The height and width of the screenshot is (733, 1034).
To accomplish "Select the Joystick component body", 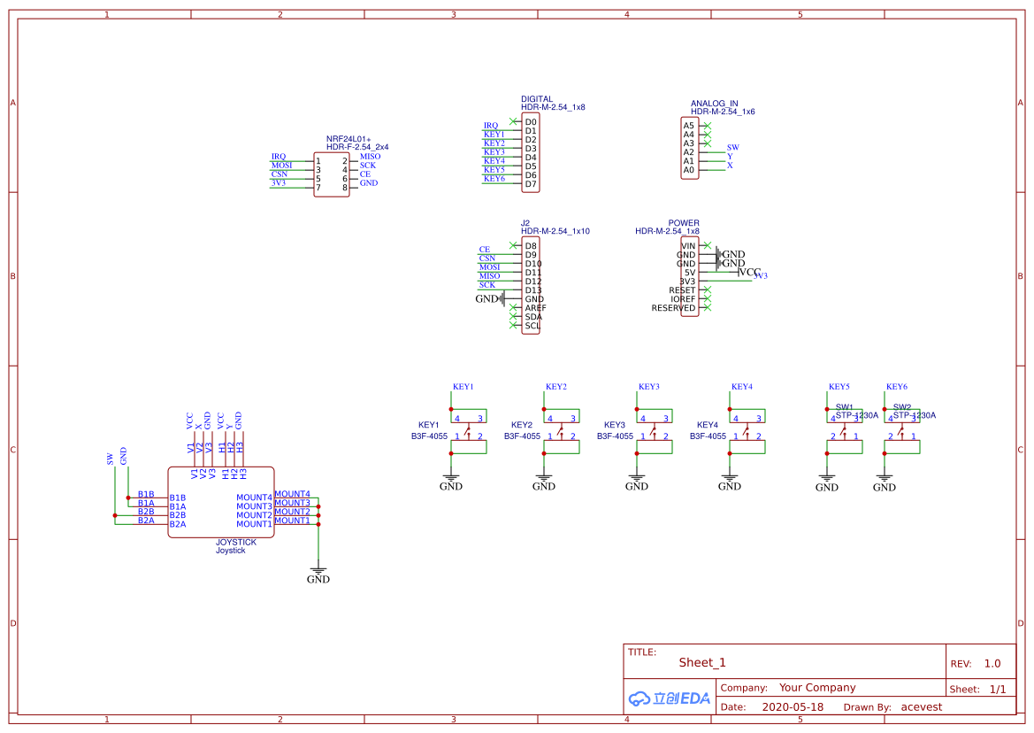I will click(221, 502).
